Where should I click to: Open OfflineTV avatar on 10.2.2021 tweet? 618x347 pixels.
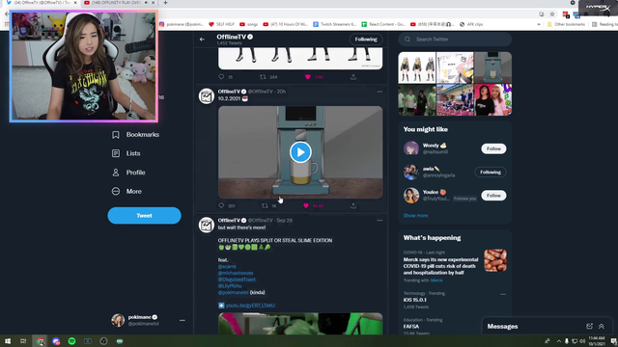point(206,96)
